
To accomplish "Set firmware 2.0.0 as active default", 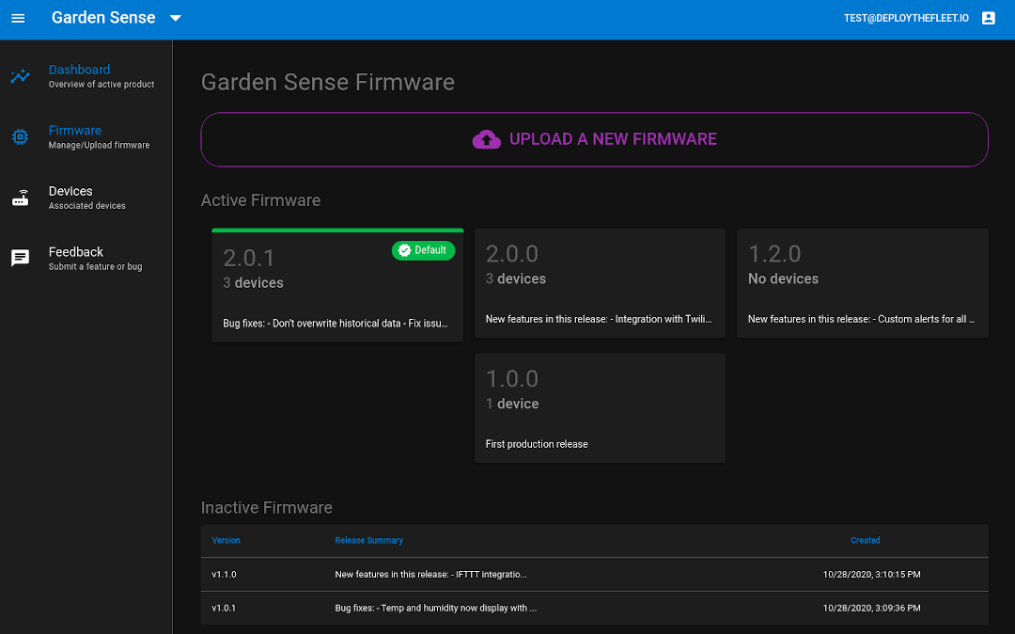I will (x=600, y=282).
